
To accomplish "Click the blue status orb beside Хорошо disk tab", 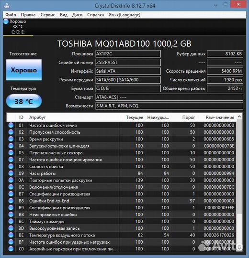I will click(6, 21).
